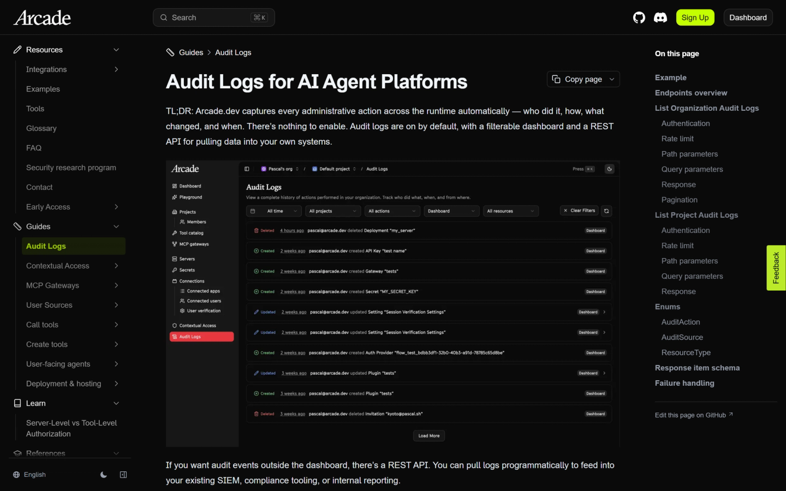This screenshot has height=491, width=786.
Task: Click the Sign Up button
Action: point(695,17)
